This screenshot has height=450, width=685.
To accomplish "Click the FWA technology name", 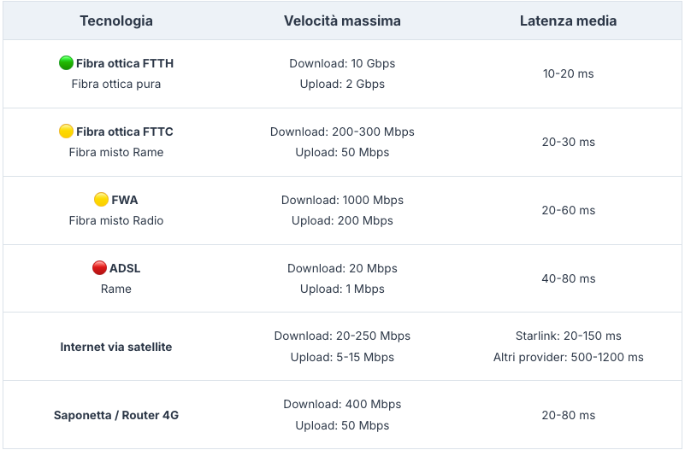I will point(125,200).
